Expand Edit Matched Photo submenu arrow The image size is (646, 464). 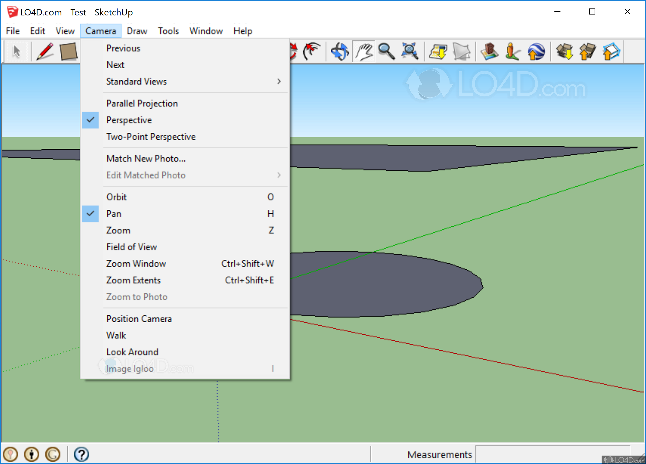[279, 175]
